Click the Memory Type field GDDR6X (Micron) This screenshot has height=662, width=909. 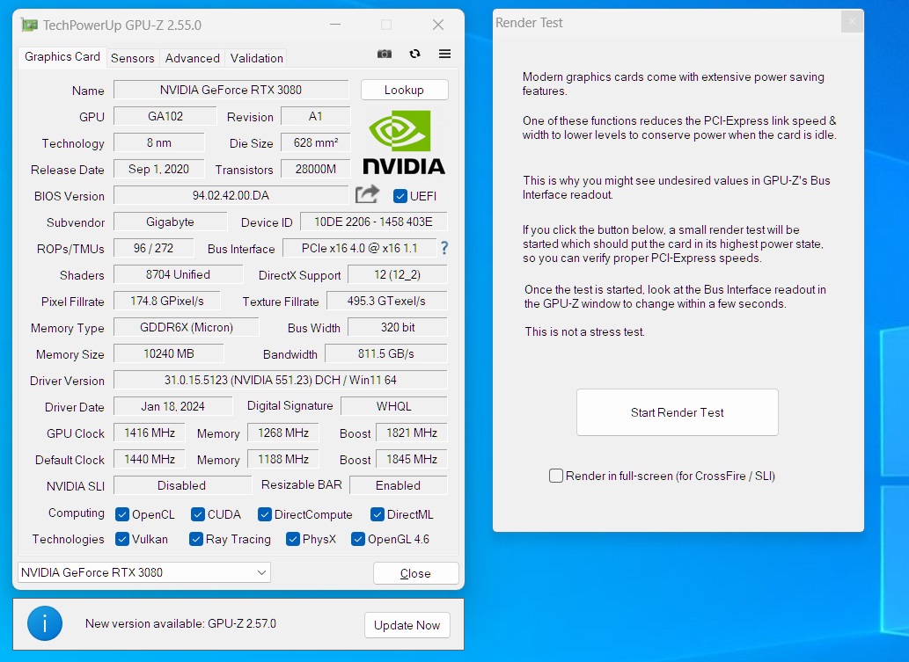pos(186,327)
